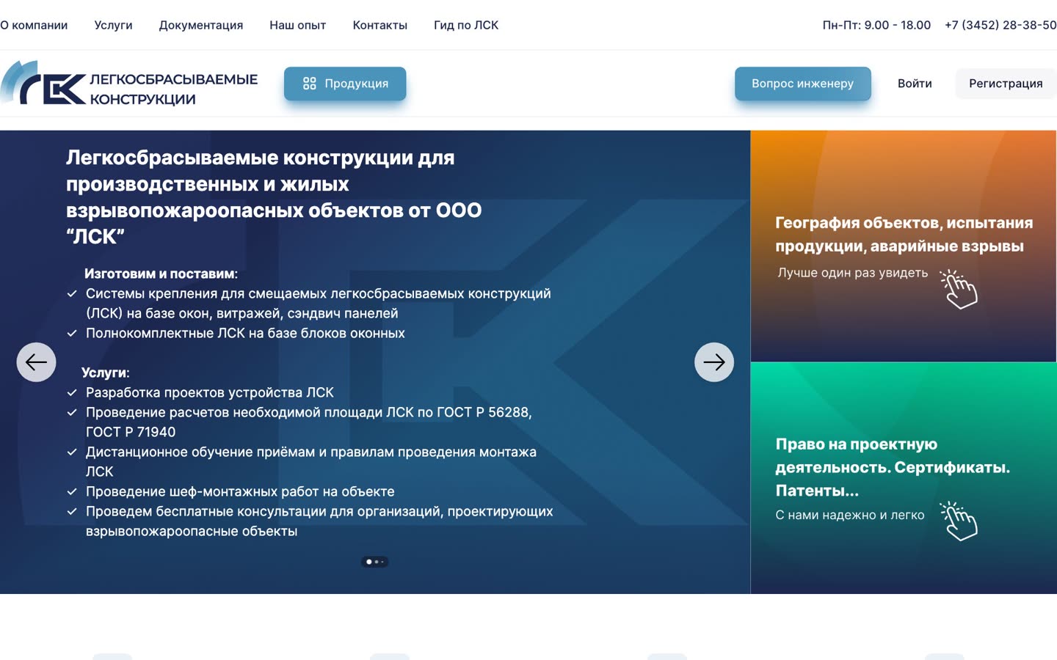Click the Услуги: subheading in slide

[105, 373]
